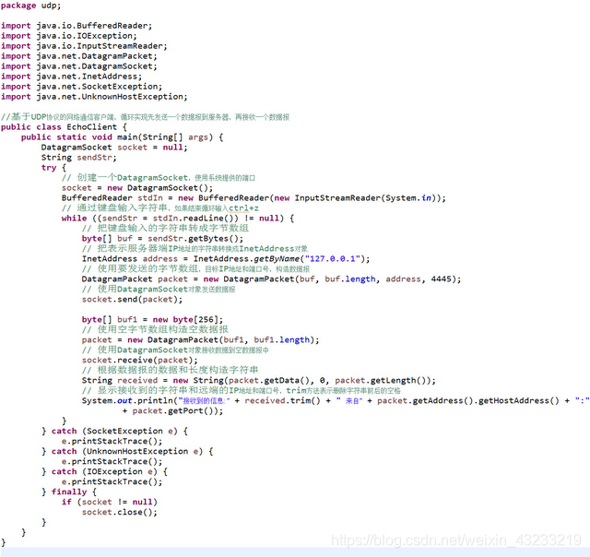Click the import java.net.SocketException line
The height and width of the screenshot is (557, 590).
82,87
